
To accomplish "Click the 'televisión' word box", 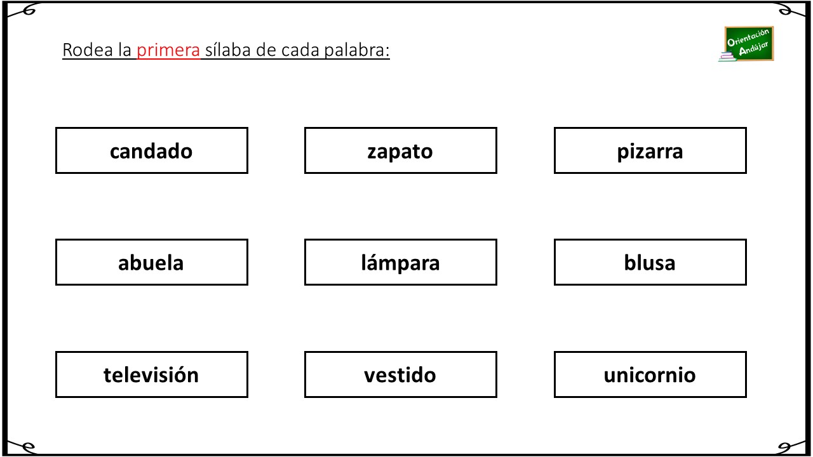I will (152, 374).
